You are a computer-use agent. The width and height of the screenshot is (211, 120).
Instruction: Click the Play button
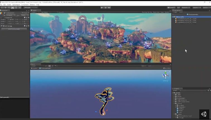(102, 8)
